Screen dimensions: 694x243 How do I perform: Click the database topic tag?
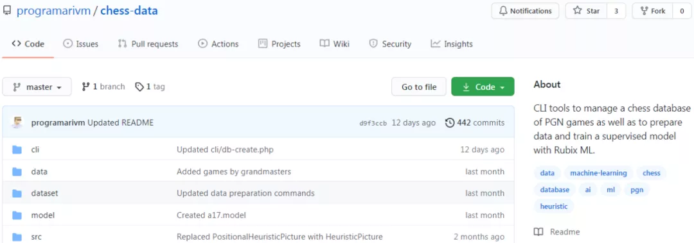click(x=555, y=190)
